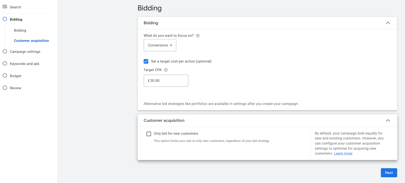Click the Budget step circle icon
405x183 pixels.
[x=5, y=76]
